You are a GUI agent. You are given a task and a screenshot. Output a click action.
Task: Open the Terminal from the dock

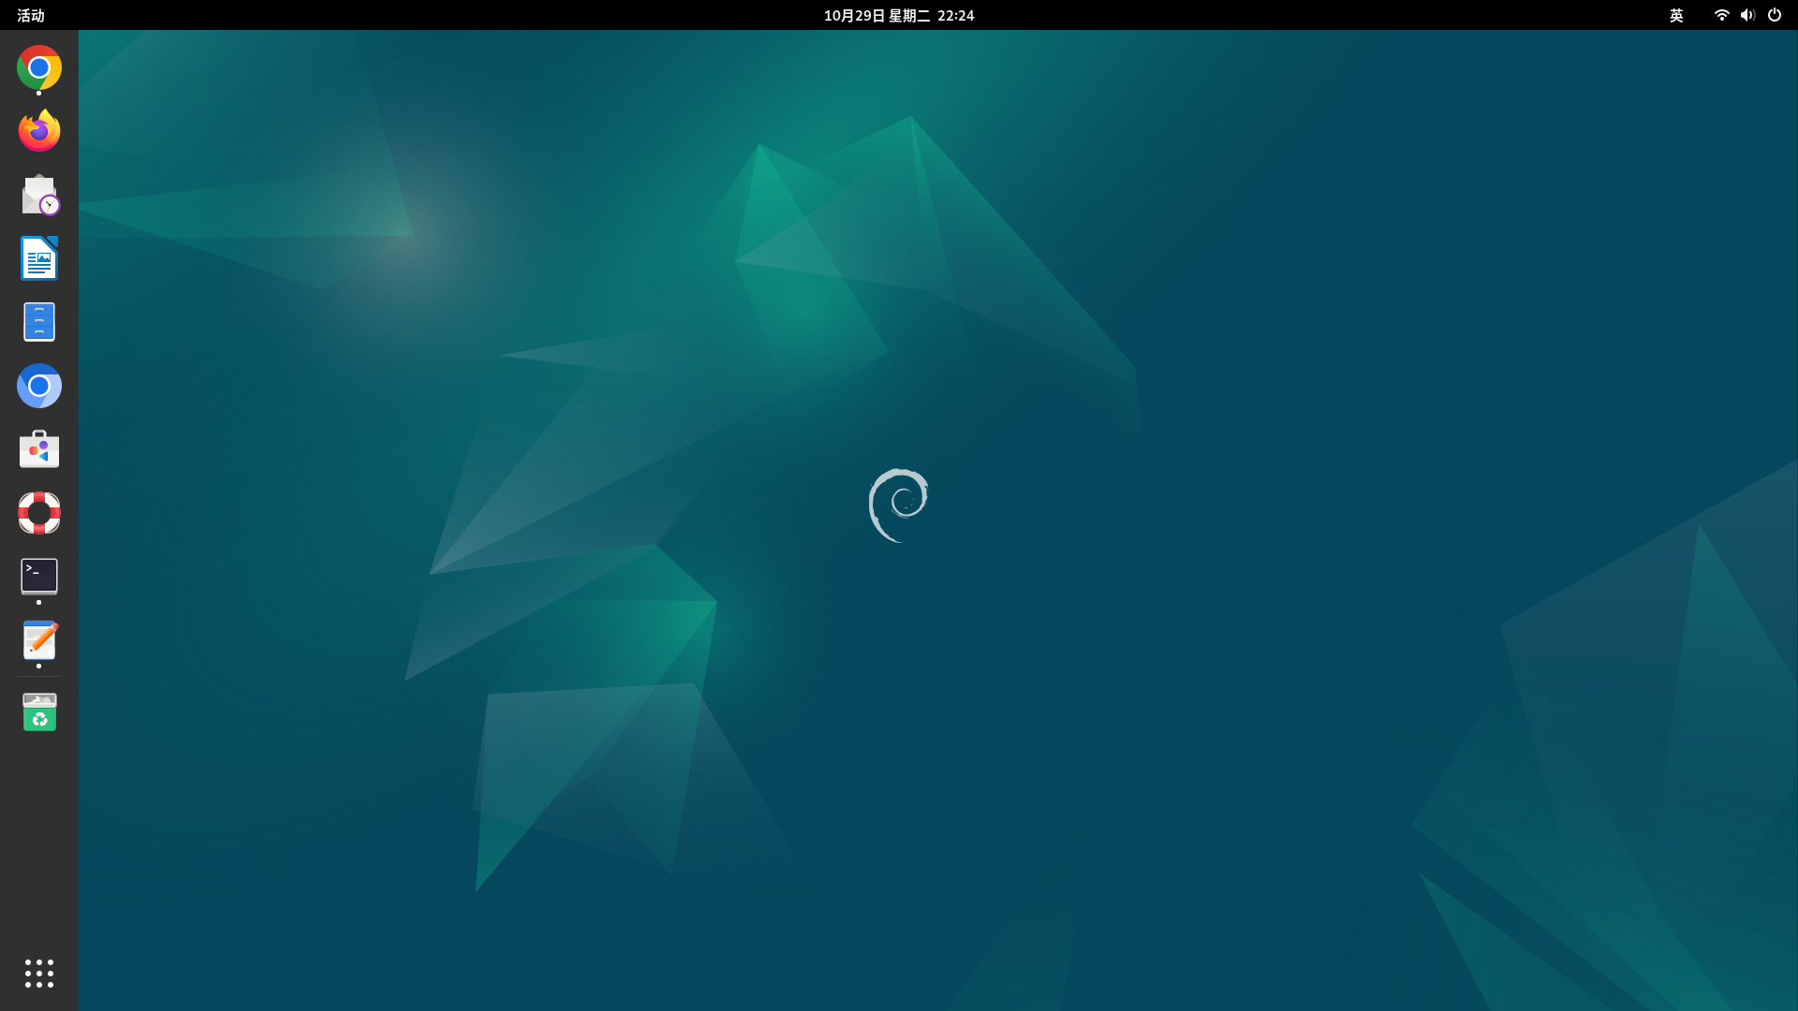[x=39, y=577]
